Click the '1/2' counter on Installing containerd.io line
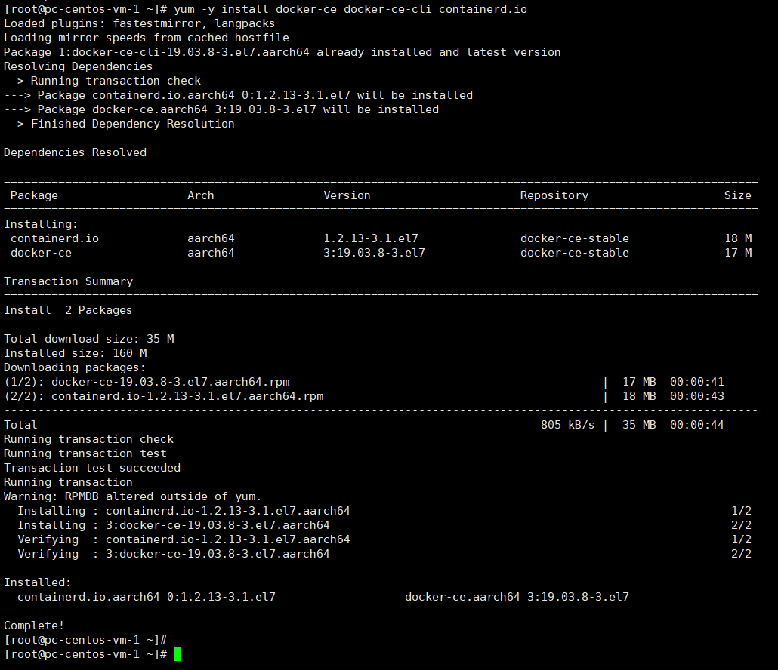 tap(741, 512)
